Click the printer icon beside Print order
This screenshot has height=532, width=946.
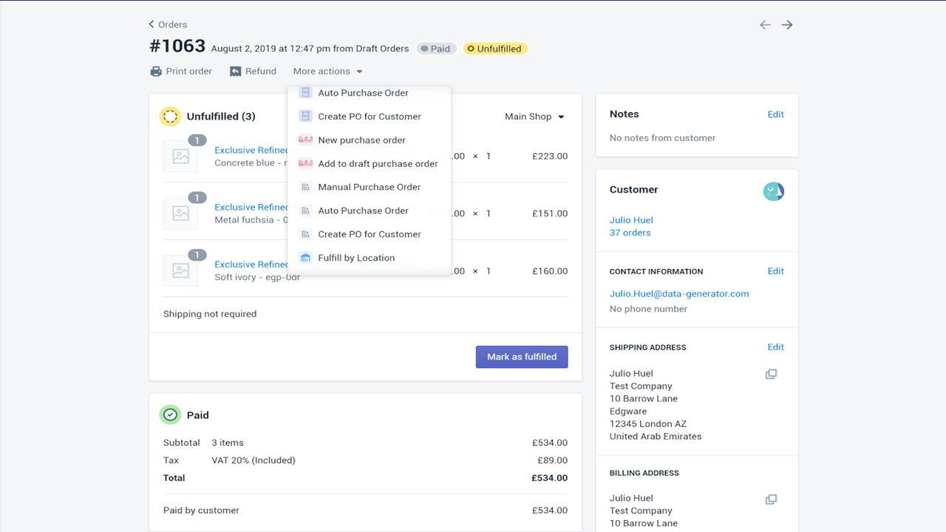coord(156,72)
